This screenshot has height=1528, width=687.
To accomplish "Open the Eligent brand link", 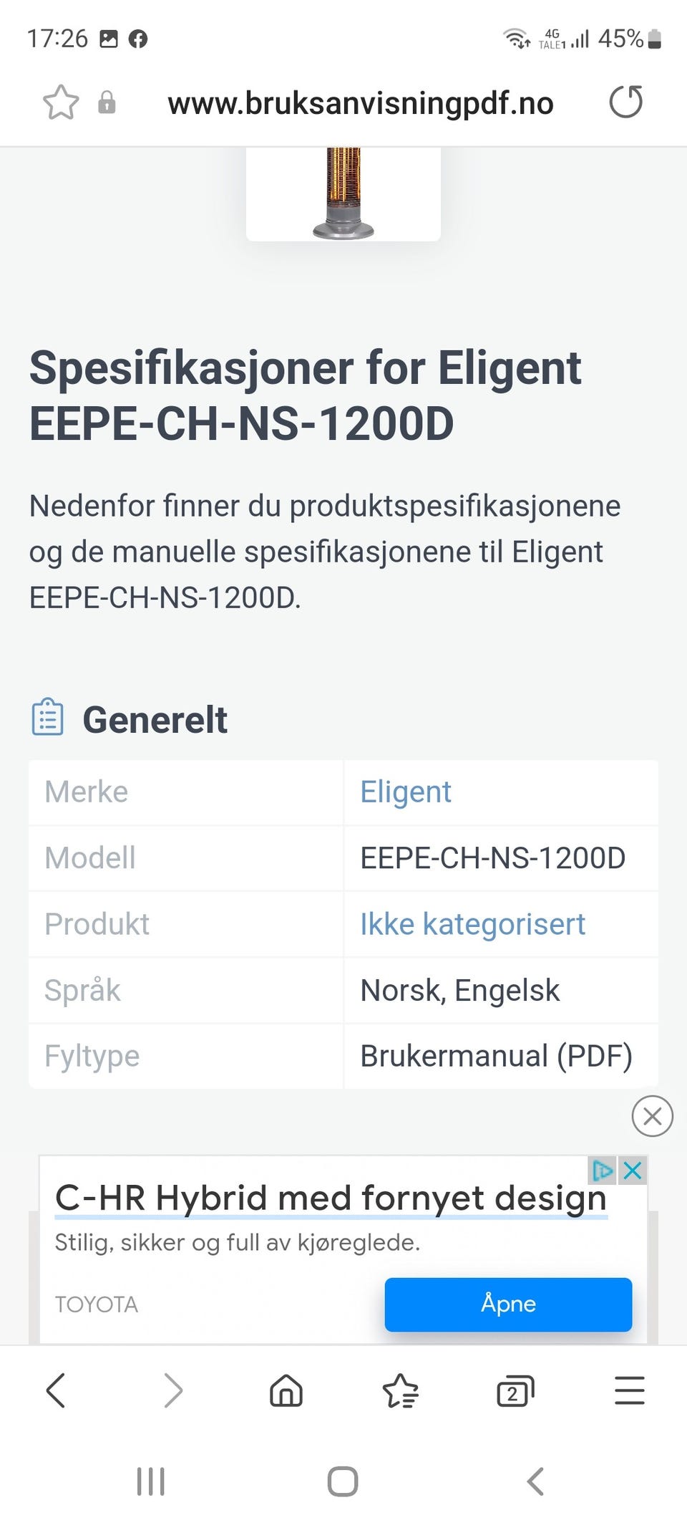I will coord(406,792).
